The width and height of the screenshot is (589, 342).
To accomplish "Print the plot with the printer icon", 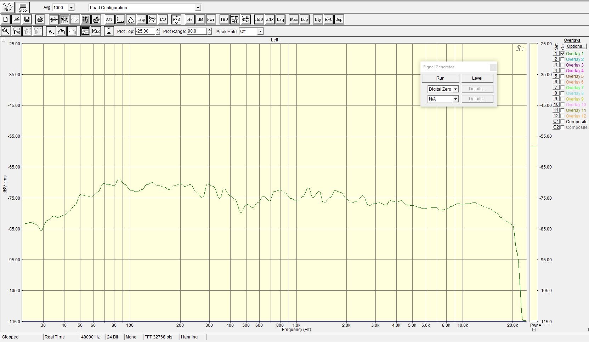I will (40, 19).
